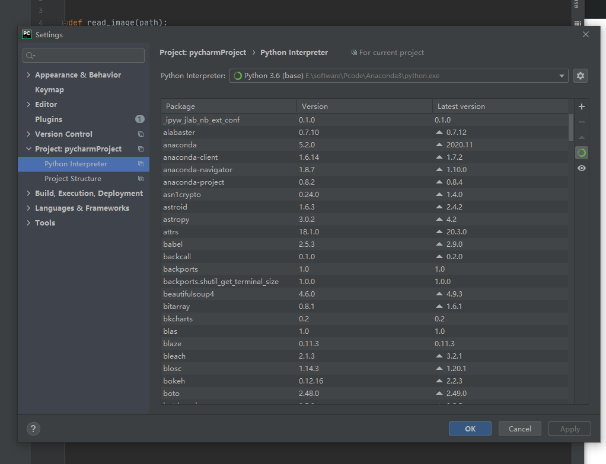Image resolution: width=606 pixels, height=464 pixels.
Task: Select the boto package row
Action: point(365,394)
